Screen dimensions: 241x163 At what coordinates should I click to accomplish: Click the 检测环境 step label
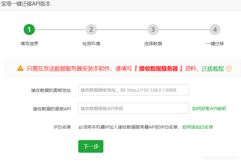click(x=91, y=43)
